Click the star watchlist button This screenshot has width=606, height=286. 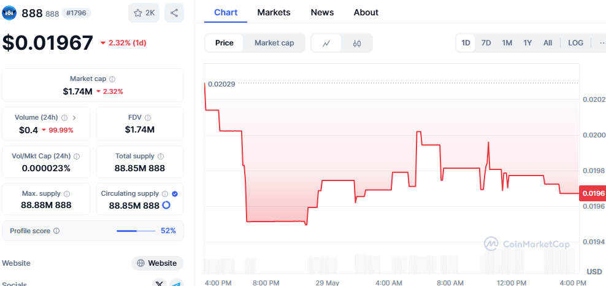tap(144, 13)
